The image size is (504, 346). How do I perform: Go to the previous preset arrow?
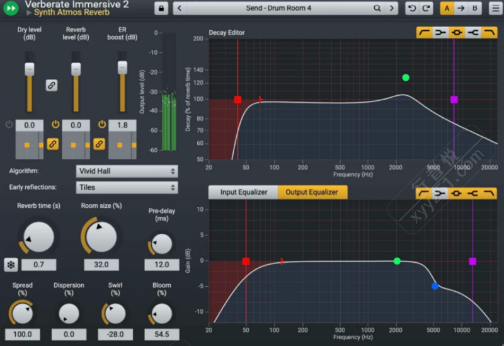180,8
